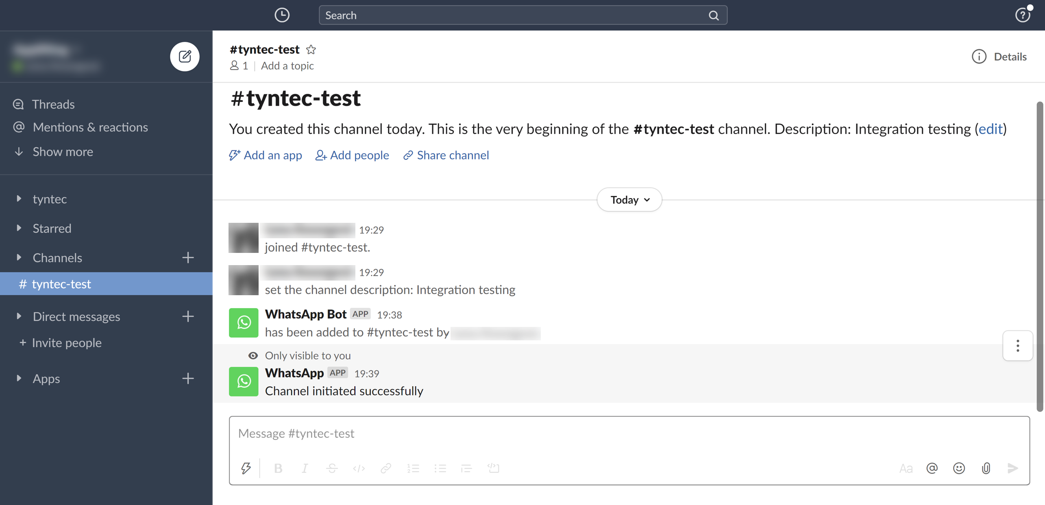The image size is (1045, 505).
Task: Click the 19:39 timestamp
Action: click(x=367, y=374)
